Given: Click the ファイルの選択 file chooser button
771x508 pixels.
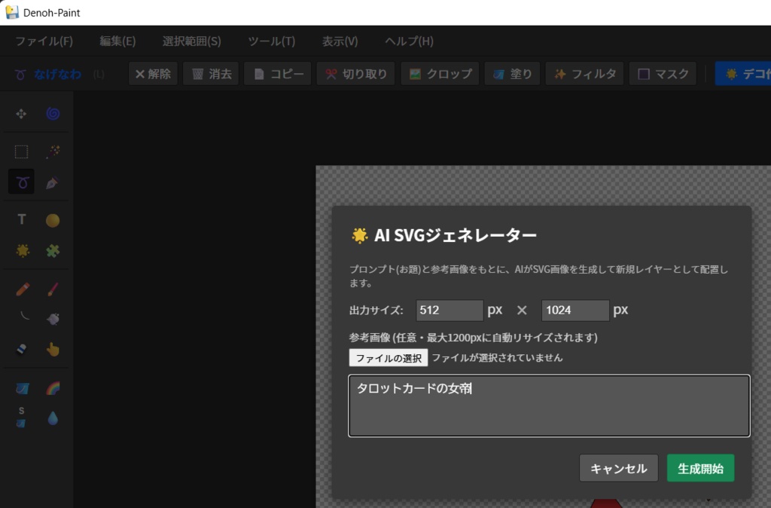Looking at the screenshot, I should [x=389, y=358].
